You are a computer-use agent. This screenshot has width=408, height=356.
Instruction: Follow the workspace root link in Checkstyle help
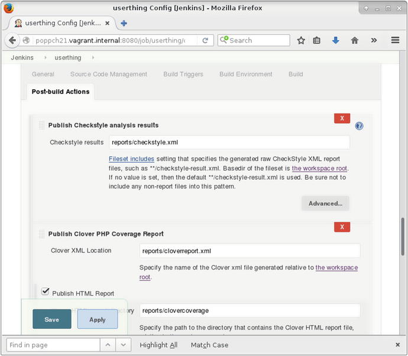[319, 169]
